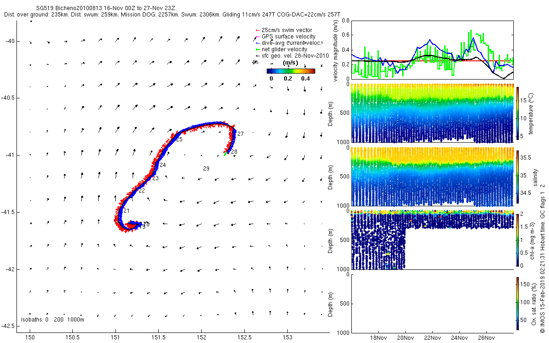Click the Ox. sat. ratio (%) colorbar
The width and height of the screenshot is (549, 343).
click(x=517, y=303)
